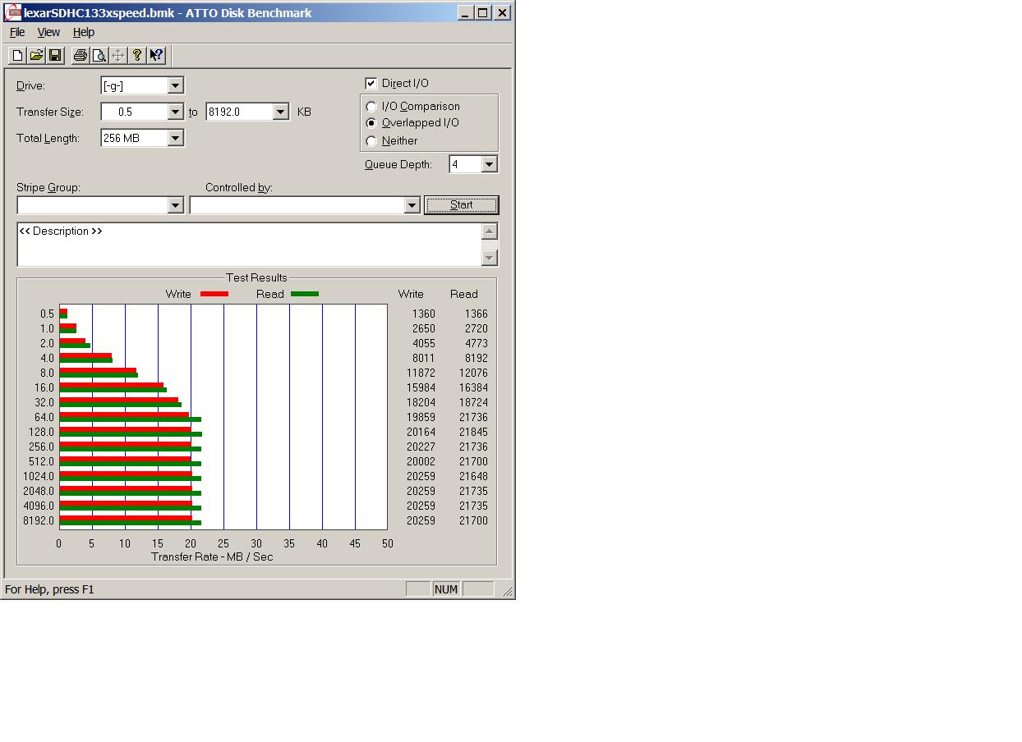Image resolution: width=1022 pixels, height=742 pixels.
Task: Click the read result 4773
Action: [x=476, y=343]
